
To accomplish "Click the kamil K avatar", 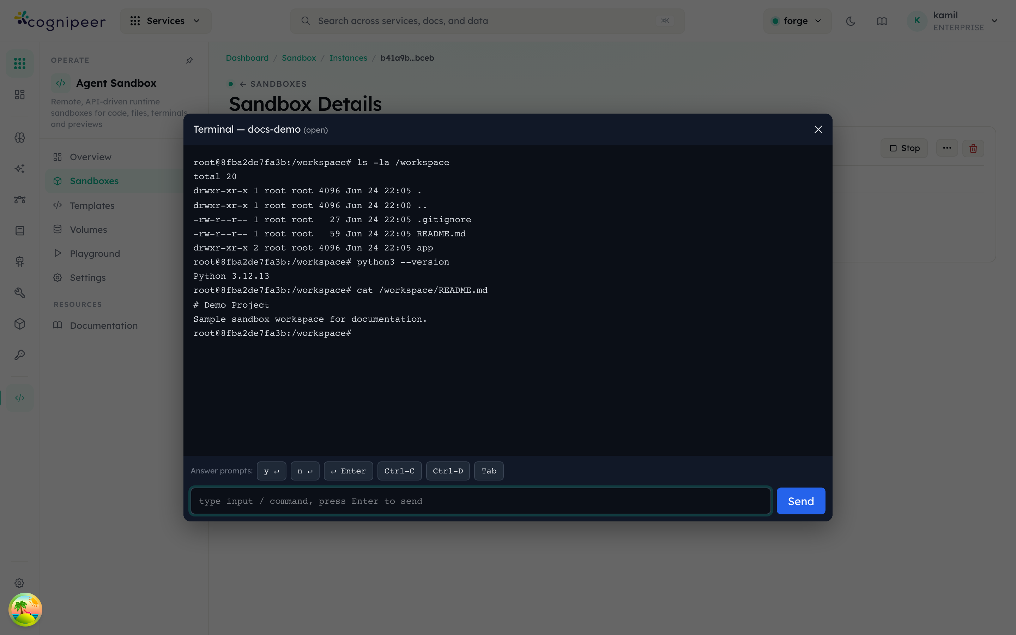I will [x=917, y=21].
